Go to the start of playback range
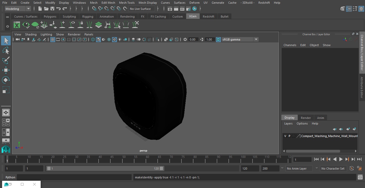This screenshot has width=365, height=188. pos(316,159)
